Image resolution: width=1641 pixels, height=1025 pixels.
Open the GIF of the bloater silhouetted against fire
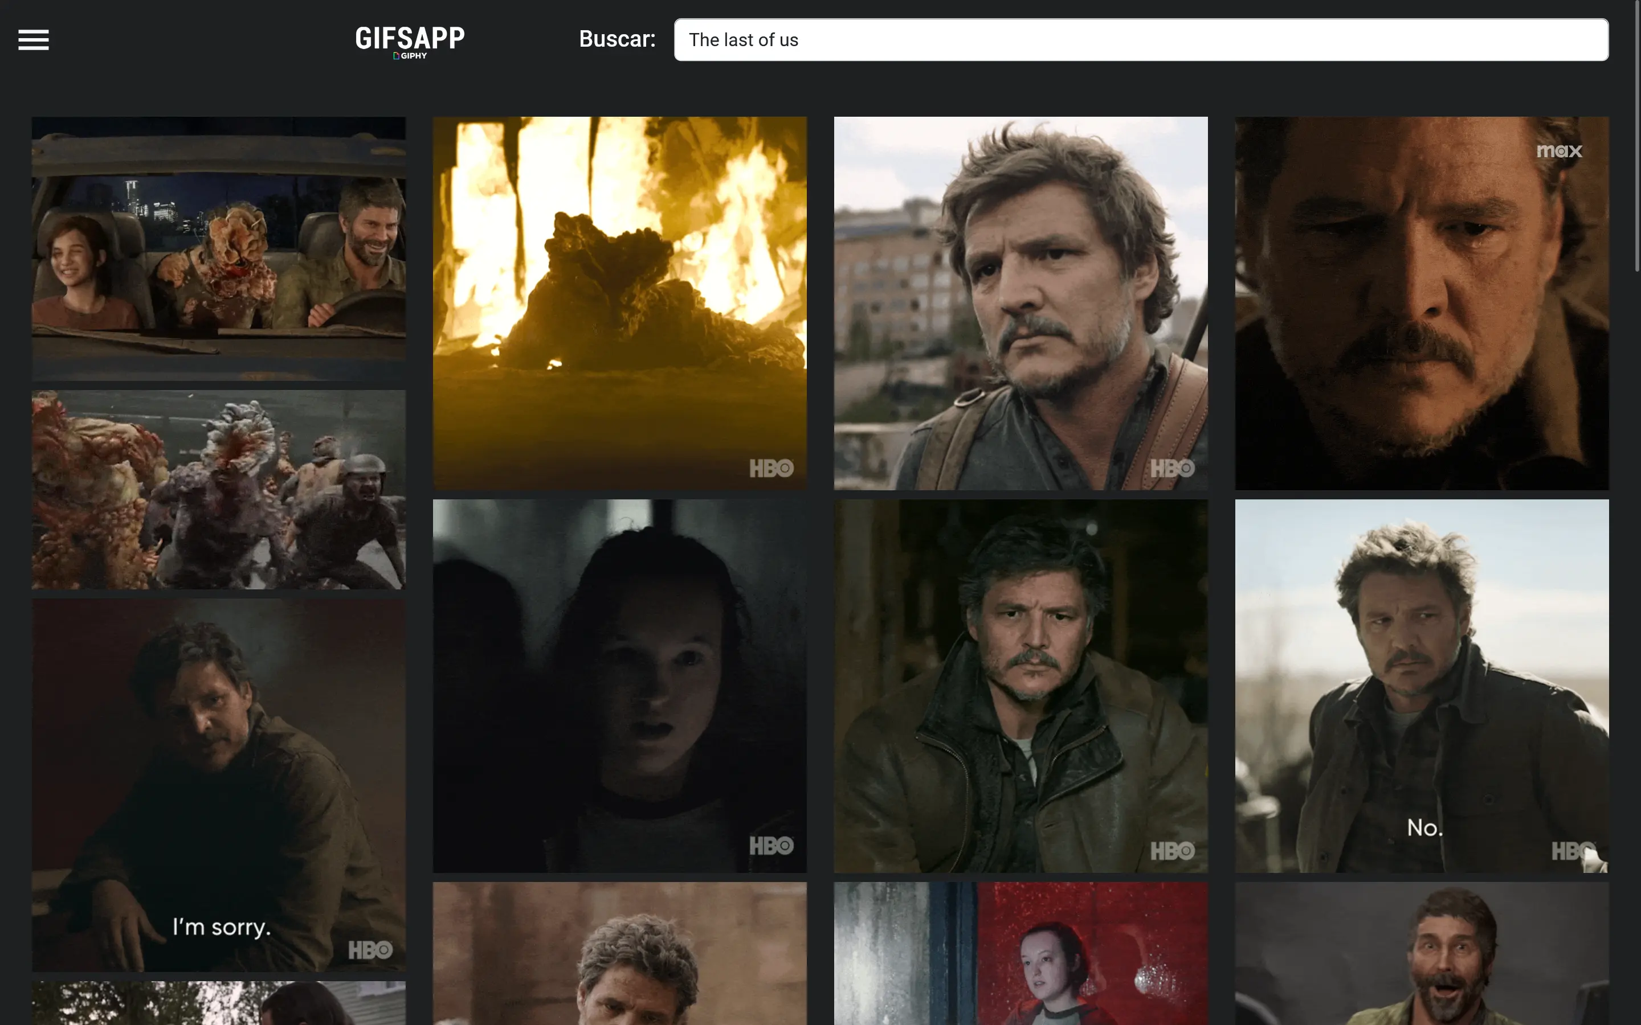coord(620,303)
